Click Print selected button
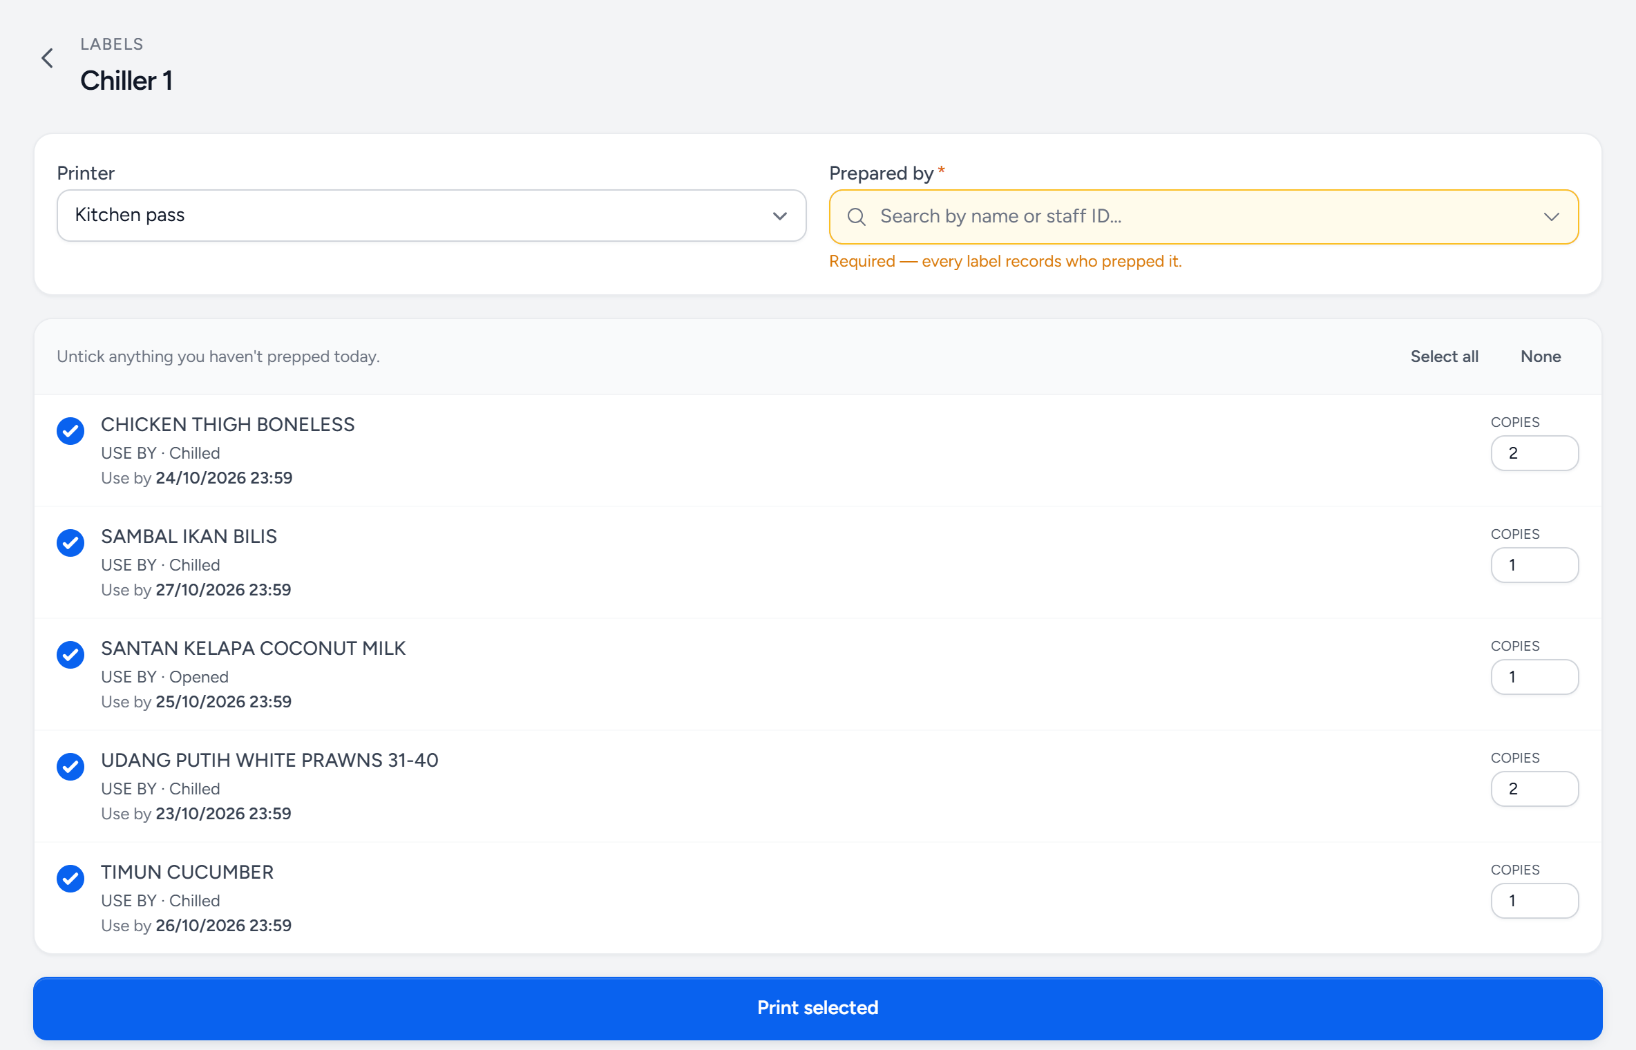 coord(818,1008)
